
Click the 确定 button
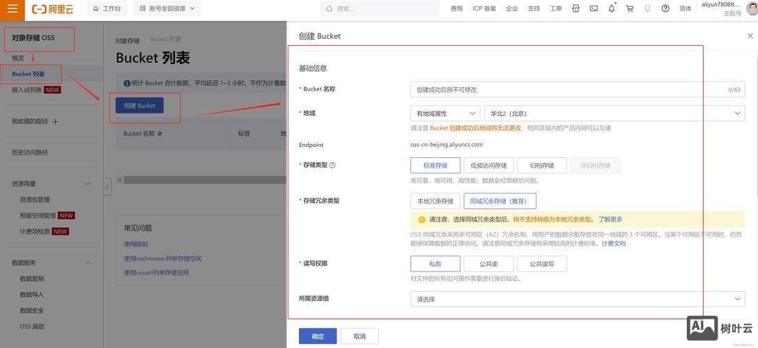(318, 336)
